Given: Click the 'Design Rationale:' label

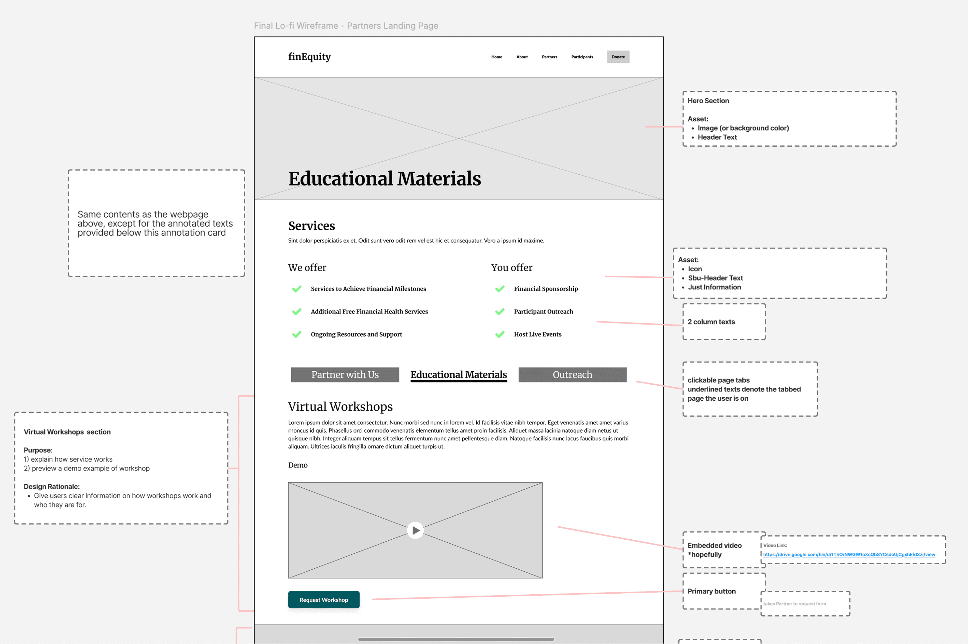Looking at the screenshot, I should tap(52, 487).
